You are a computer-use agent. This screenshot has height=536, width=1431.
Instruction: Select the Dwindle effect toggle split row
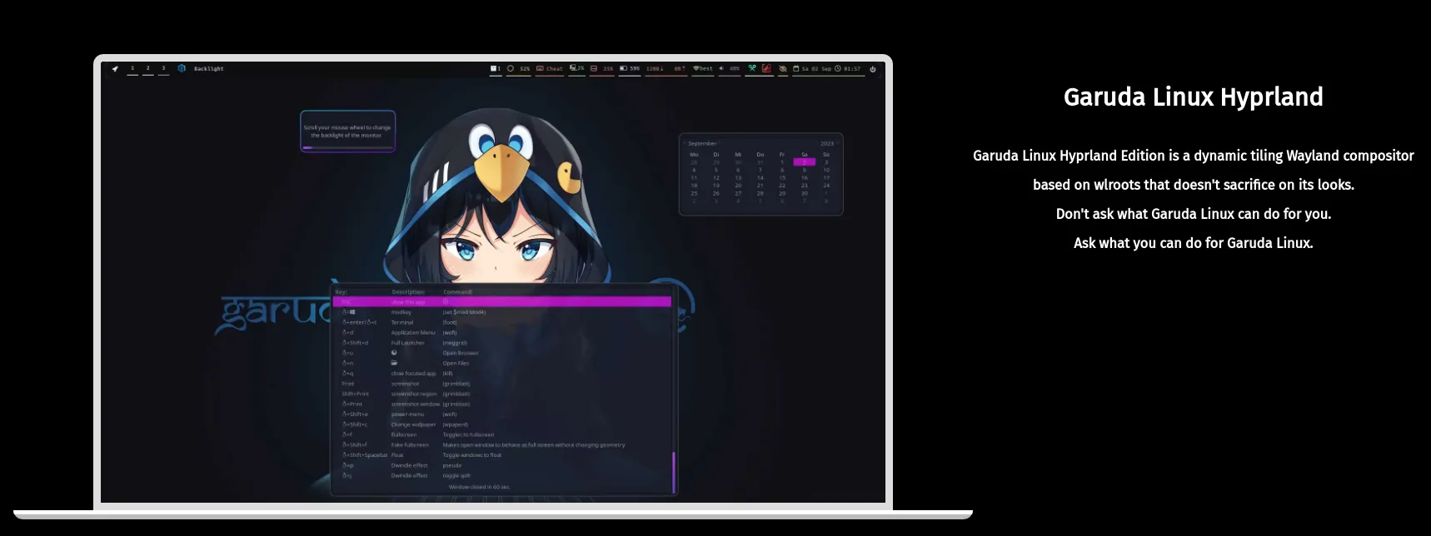click(502, 475)
